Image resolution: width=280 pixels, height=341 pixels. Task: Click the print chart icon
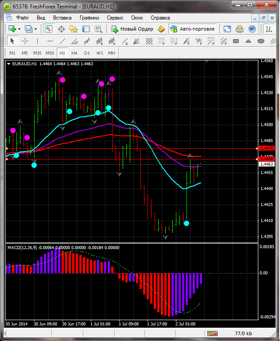(x=240, y=29)
